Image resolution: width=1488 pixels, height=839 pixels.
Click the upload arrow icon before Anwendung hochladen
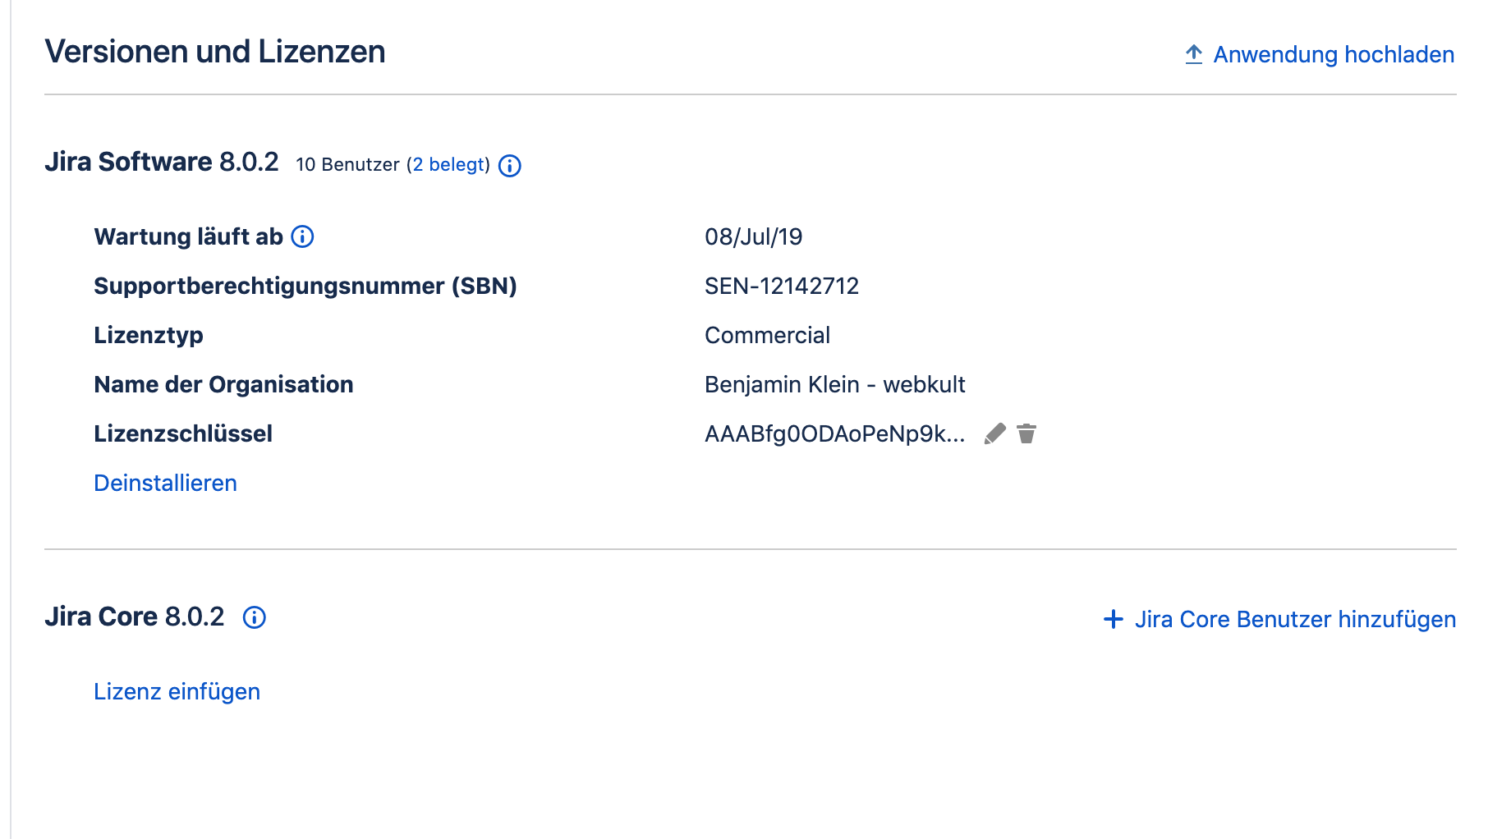click(1192, 54)
